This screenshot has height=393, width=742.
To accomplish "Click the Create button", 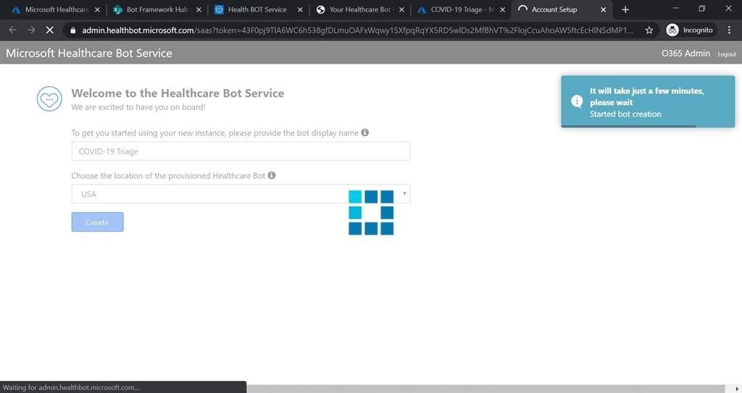I will click(98, 221).
